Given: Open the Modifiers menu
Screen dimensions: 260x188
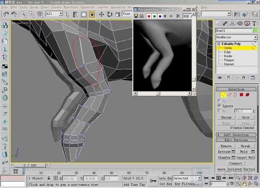Looking at the screenshot, I should 70,7.
